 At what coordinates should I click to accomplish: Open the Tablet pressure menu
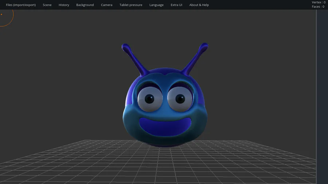click(131, 5)
